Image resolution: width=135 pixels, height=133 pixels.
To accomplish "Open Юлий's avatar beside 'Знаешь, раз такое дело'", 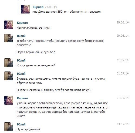I will coord(9,76).
